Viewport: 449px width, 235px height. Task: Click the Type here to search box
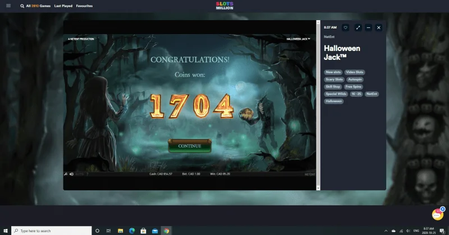(52, 231)
